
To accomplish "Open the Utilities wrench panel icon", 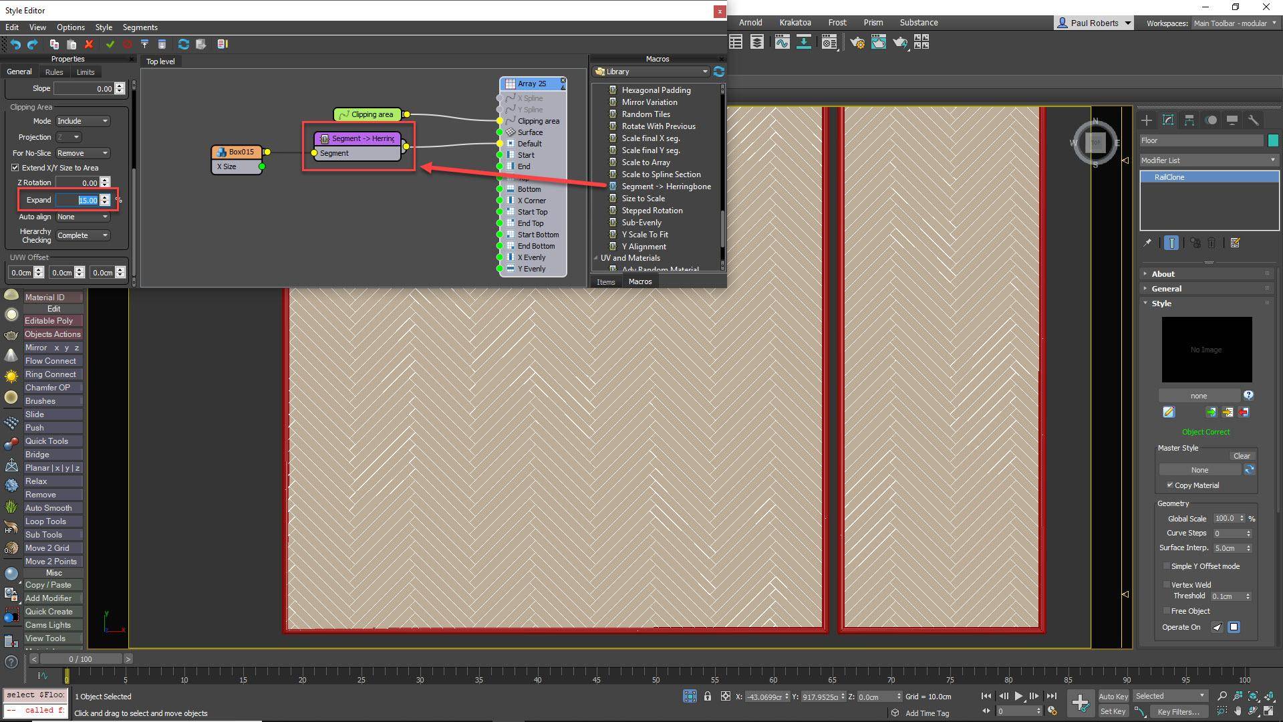I will pos(1253,120).
